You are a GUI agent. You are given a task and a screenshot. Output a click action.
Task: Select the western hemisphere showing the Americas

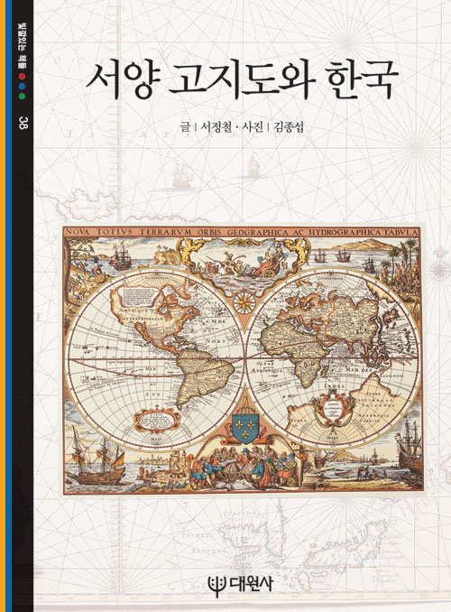coord(156,358)
